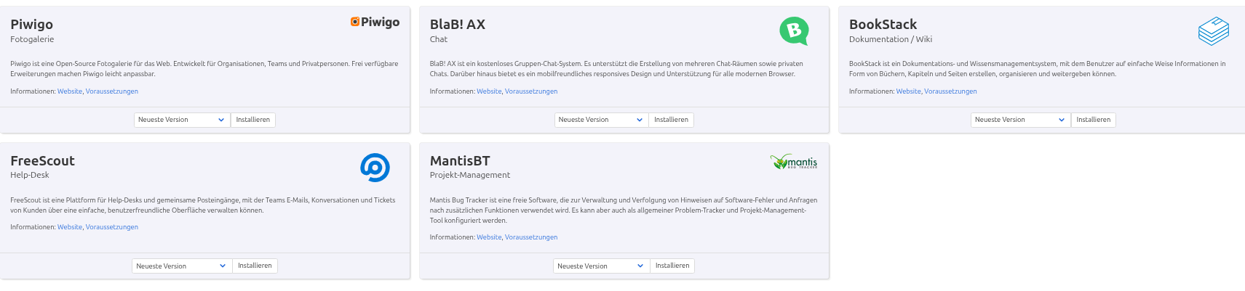
Task: Click the green BlaB! AX chat icon
Action: pos(794,30)
